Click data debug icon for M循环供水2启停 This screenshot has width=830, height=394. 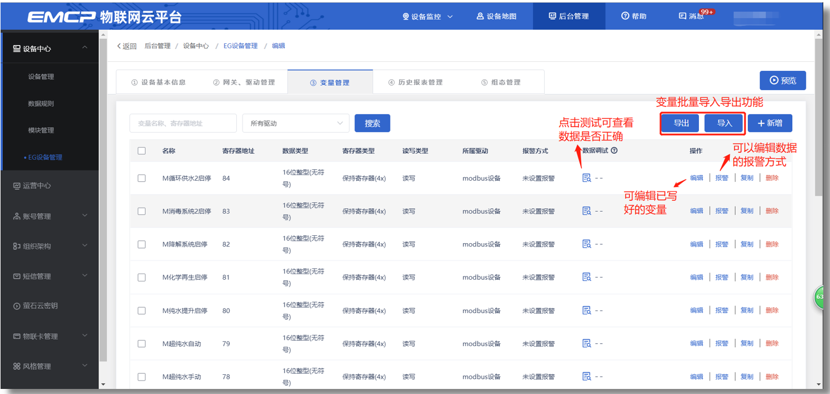(586, 178)
